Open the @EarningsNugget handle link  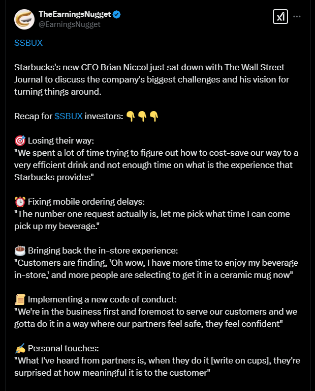pos(69,24)
